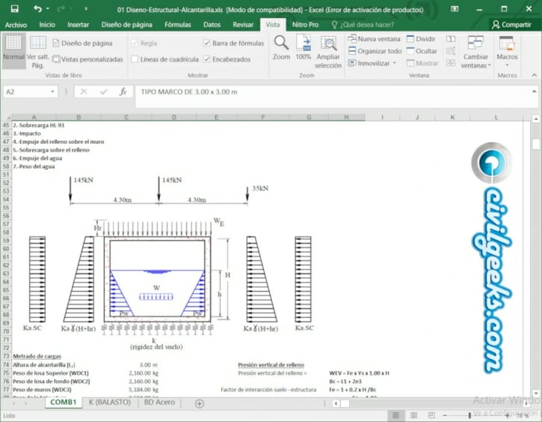542x422 pixels.
Task: Click the insert function fx icon
Action: pos(123,92)
